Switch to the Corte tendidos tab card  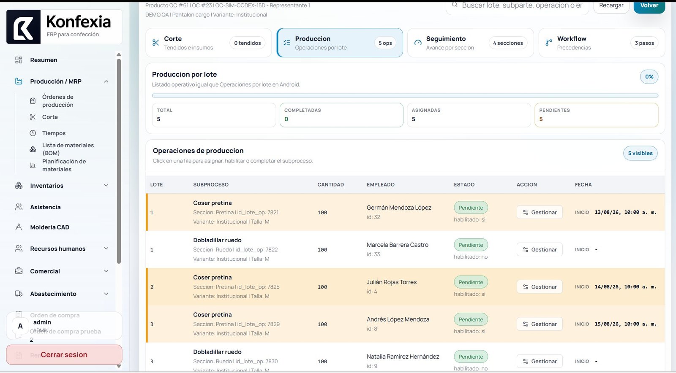pos(209,43)
